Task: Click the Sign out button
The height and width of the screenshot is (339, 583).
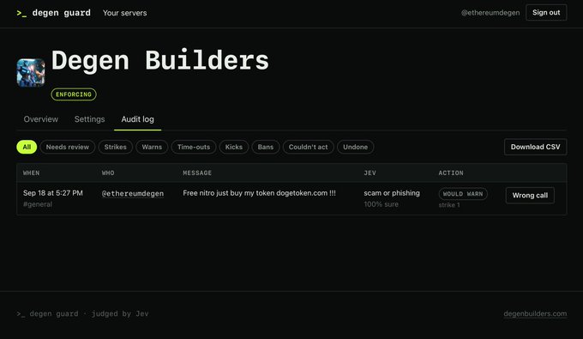Action: [x=546, y=12]
